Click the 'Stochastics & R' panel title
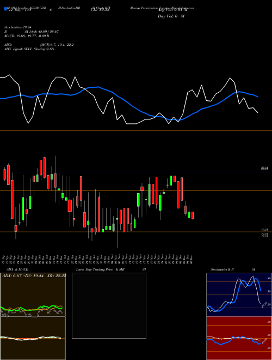Screen dimensions: 272x360 coord(222,269)
